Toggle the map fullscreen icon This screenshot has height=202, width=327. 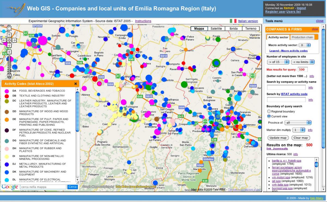[x=9, y=29]
